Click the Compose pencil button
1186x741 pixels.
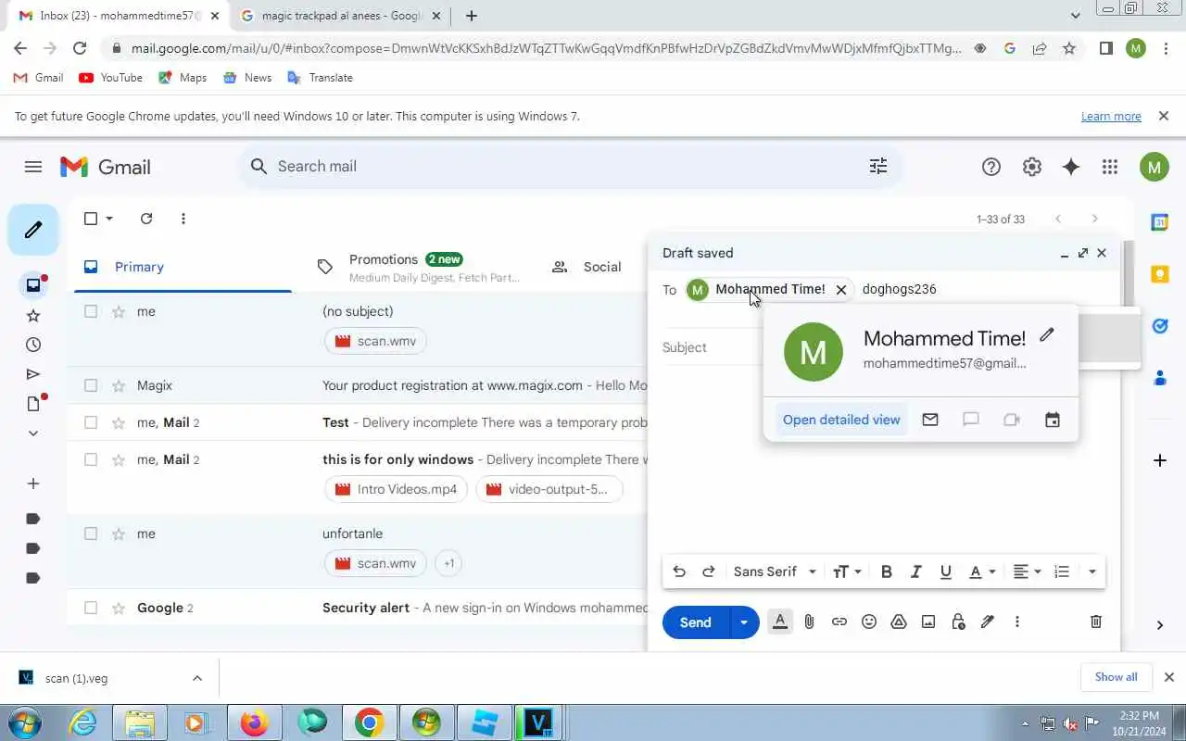[33, 229]
